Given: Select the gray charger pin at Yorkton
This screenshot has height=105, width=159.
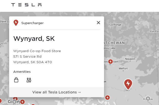Looking at the screenshot, I should [148, 98].
